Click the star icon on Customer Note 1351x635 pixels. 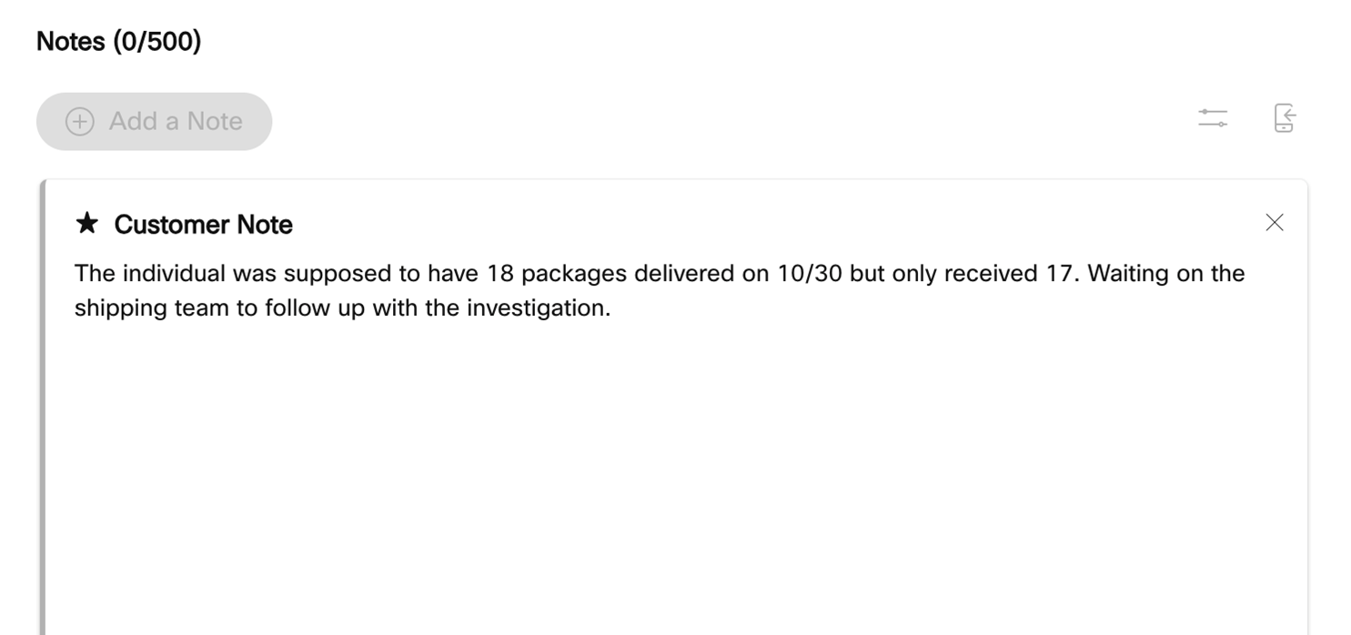coord(86,223)
